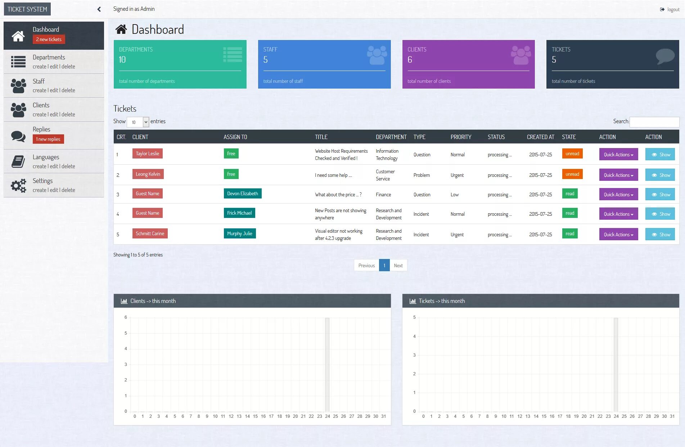Click the Murphy Julie assignee tag
685x447 pixels.
(240, 233)
